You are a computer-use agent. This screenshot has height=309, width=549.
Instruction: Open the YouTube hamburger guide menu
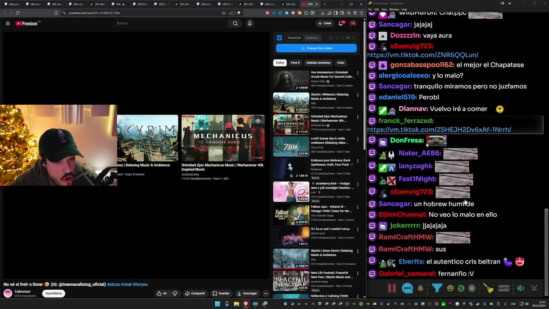tap(8, 23)
